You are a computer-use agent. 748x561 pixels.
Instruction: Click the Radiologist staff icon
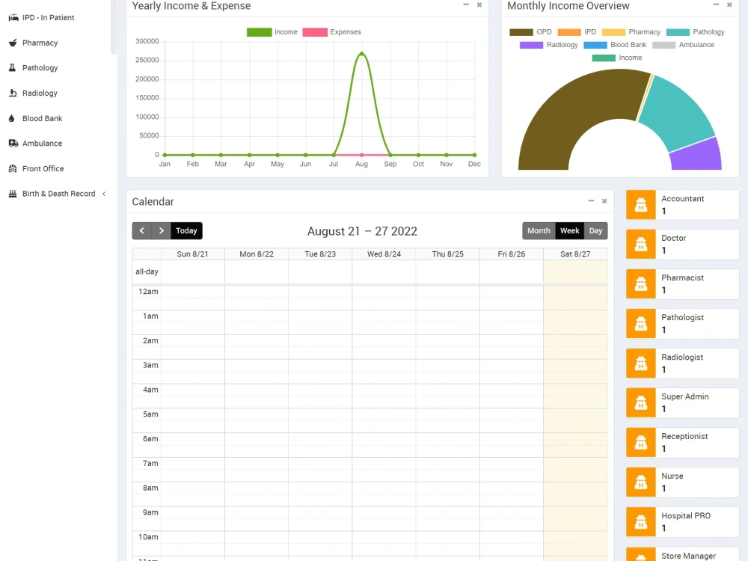click(641, 364)
